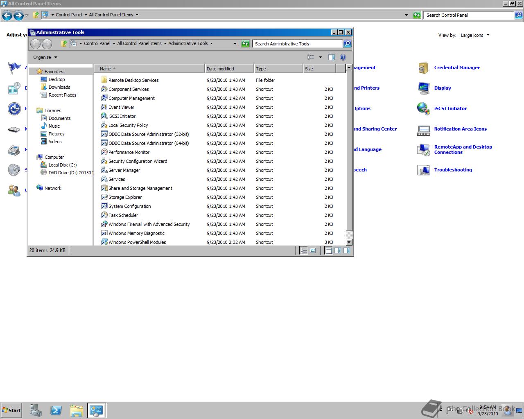
Task: Sort by Date modified column header
Action: [229, 69]
